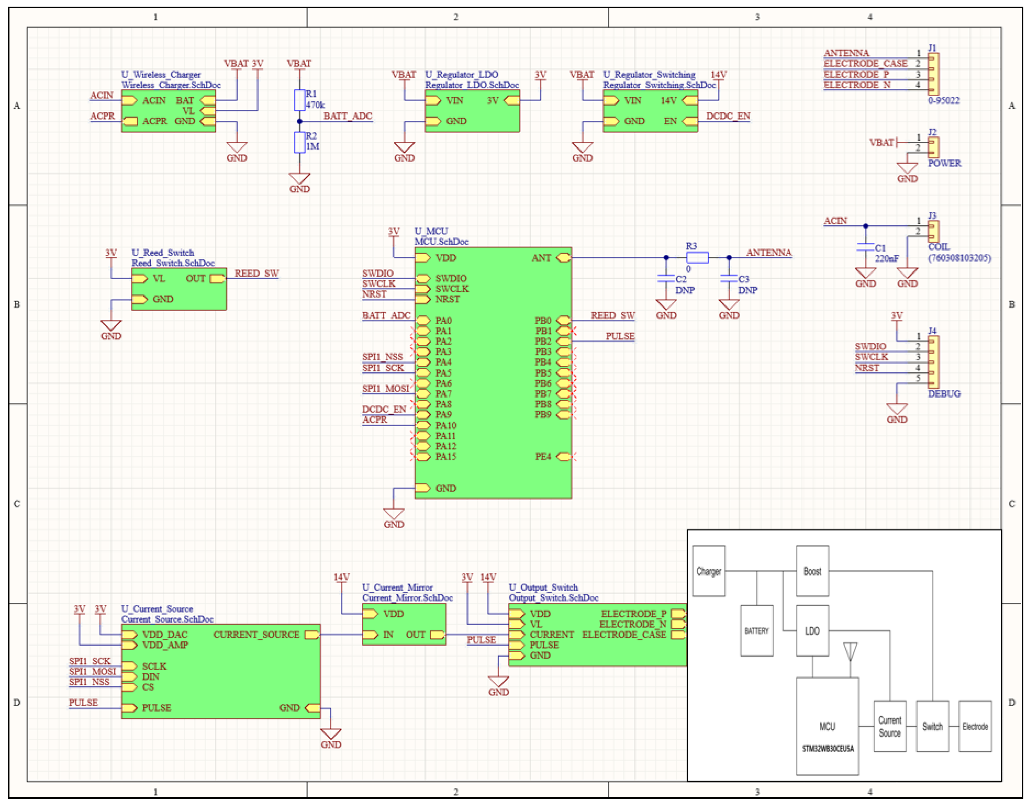The image size is (1030, 805).
Task: Select resistor R3 on antenna line
Action: click(x=697, y=258)
